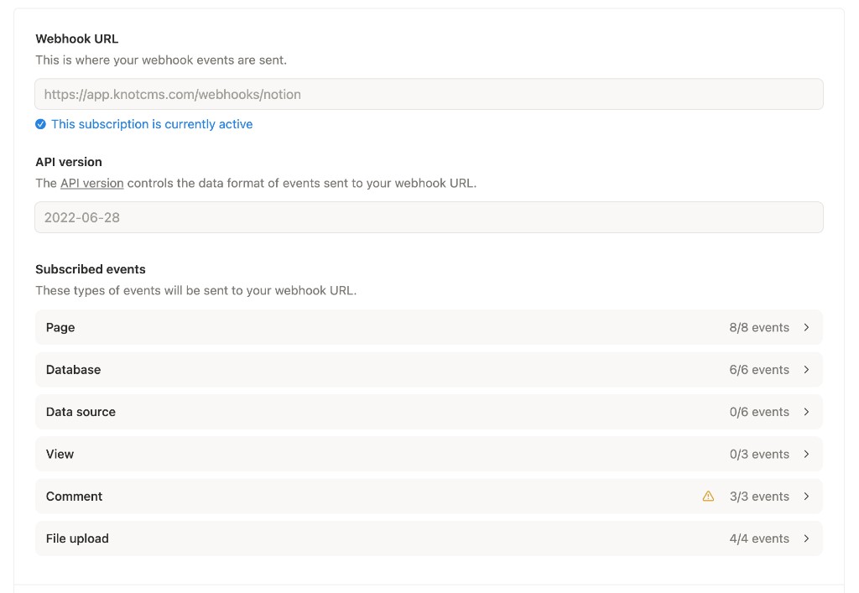Click the '4/4 events' count
859x593 pixels.
(759, 538)
